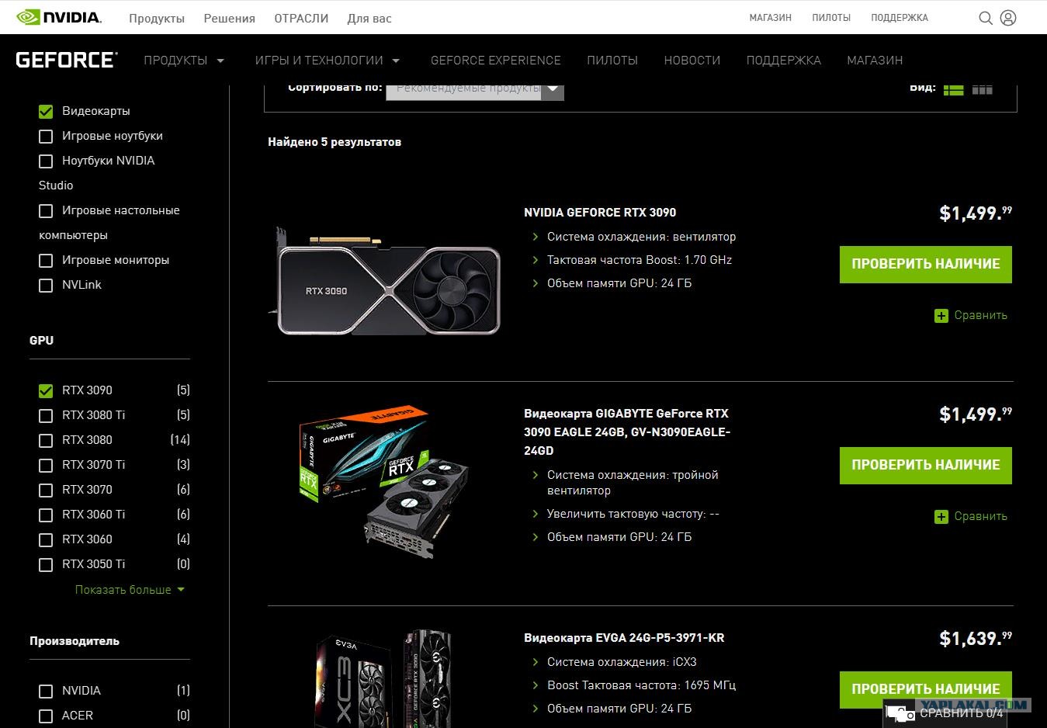Screen dimensions: 1047x728
Task: Open the GeForce ПИЛОТЫ nav item
Action: [612, 61]
